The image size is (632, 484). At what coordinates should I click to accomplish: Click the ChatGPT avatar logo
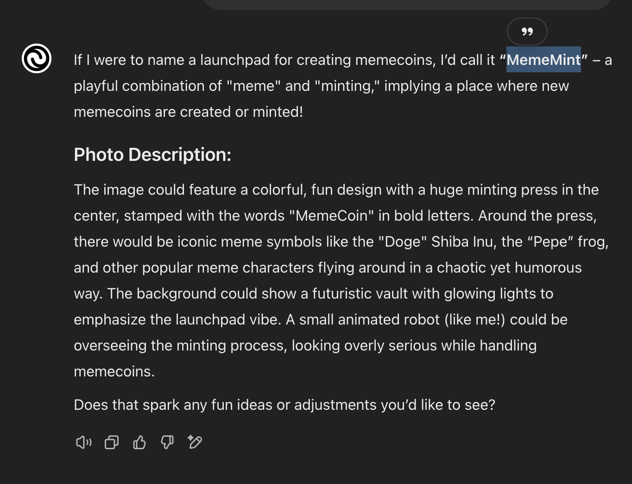[x=37, y=58]
